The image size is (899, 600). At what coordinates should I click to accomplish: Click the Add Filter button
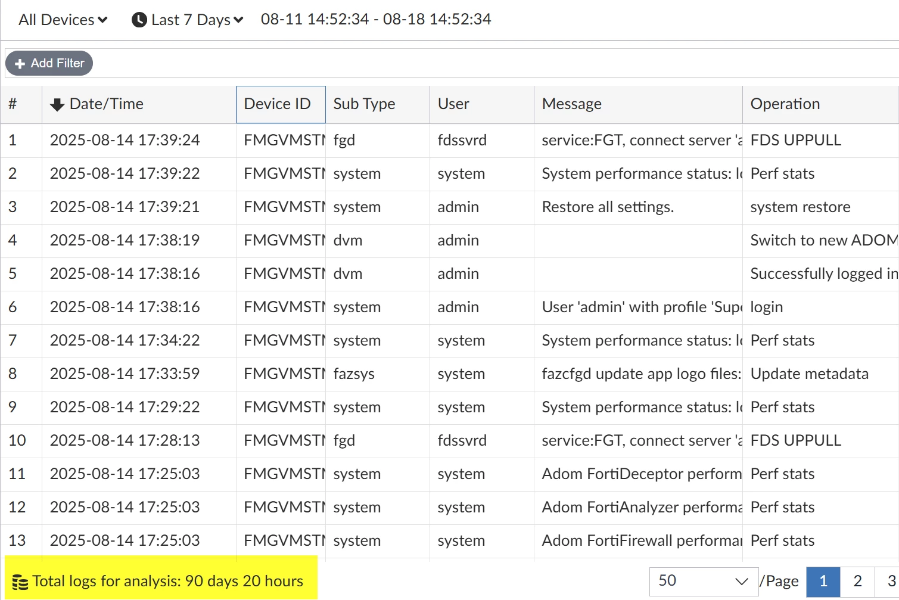click(x=49, y=63)
